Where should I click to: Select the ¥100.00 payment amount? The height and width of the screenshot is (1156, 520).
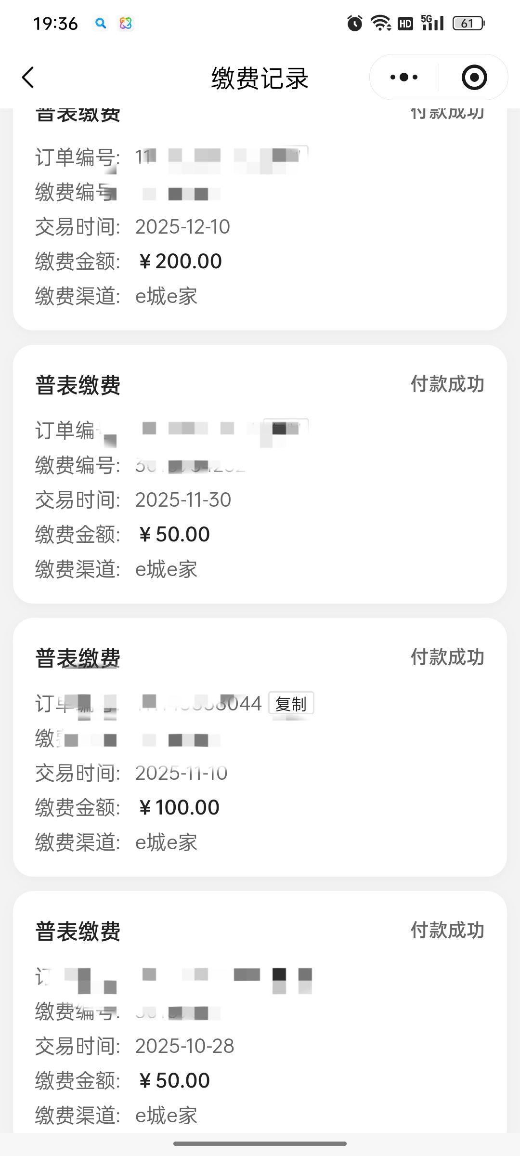[179, 808]
